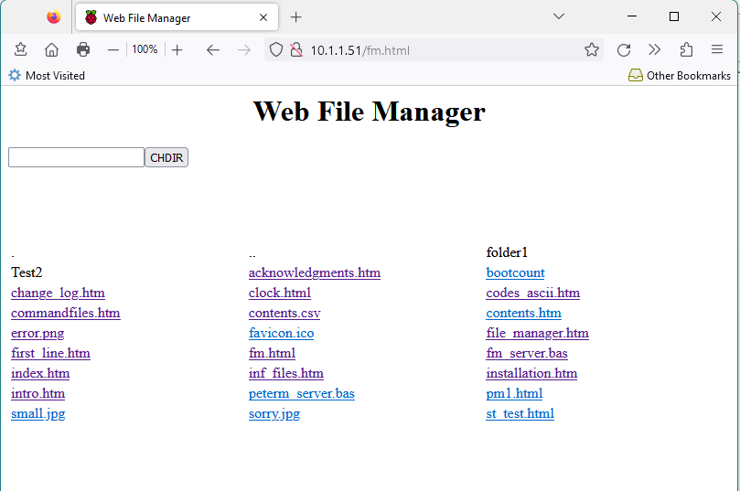Select the Web File Manager tab
Viewport: 740px width, 491px height.
click(x=165, y=17)
